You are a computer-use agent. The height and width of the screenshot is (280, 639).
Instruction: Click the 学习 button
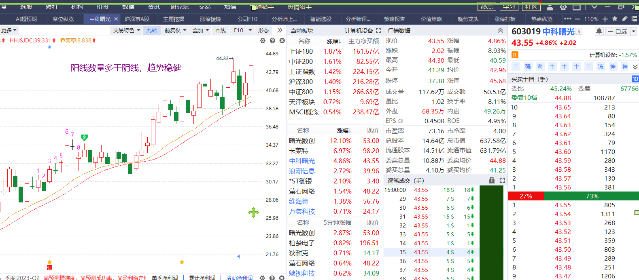tap(509, 7)
